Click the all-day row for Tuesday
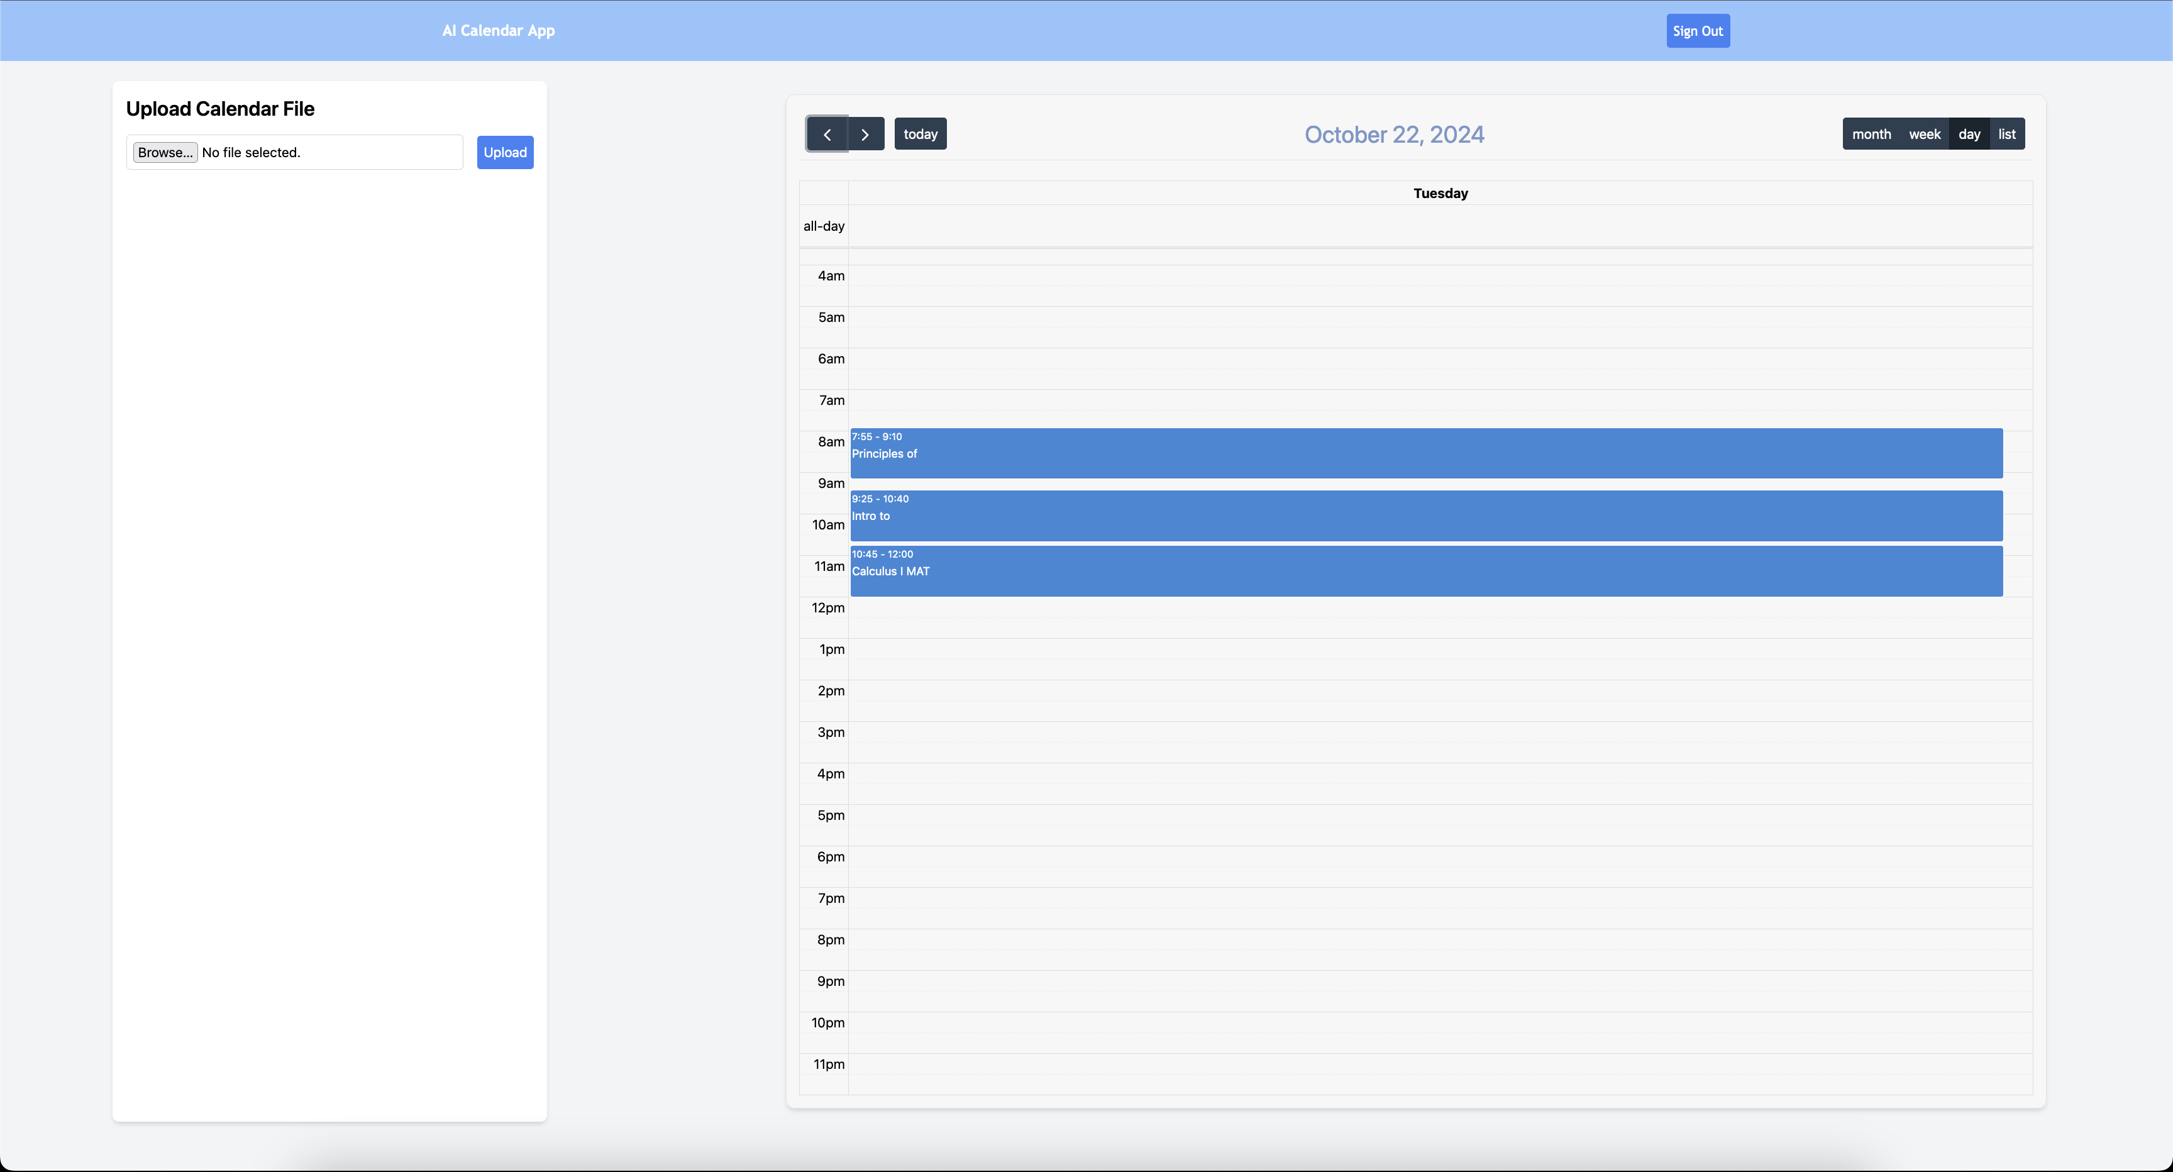2173x1172 pixels. [x=1439, y=226]
